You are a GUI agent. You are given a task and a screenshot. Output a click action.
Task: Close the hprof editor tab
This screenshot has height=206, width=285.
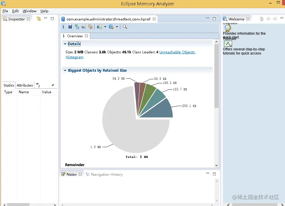pyautogui.click(x=154, y=19)
